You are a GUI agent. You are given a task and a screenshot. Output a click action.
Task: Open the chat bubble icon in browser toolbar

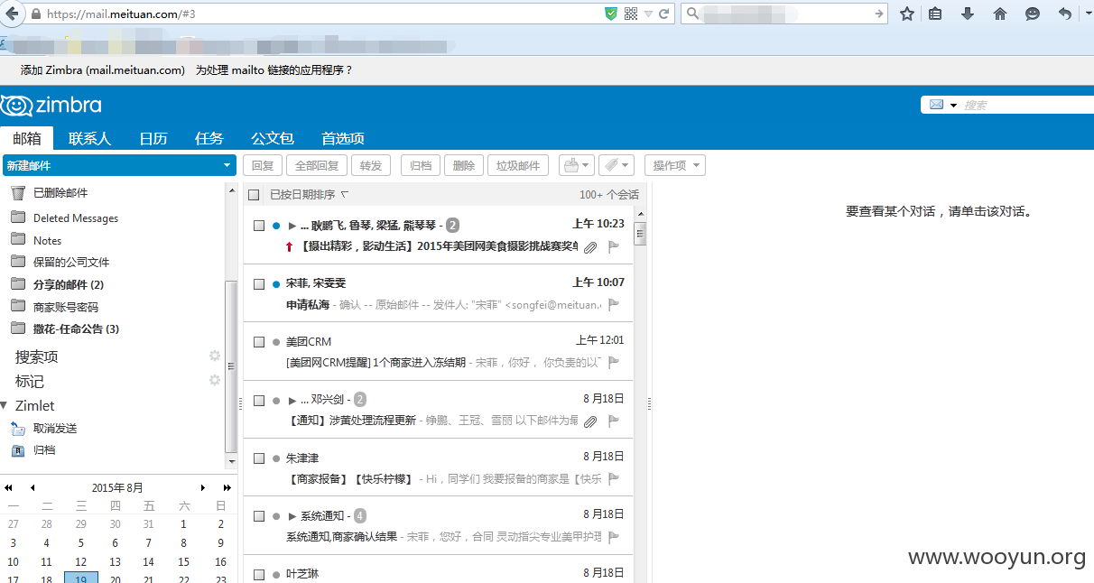[x=1033, y=14]
